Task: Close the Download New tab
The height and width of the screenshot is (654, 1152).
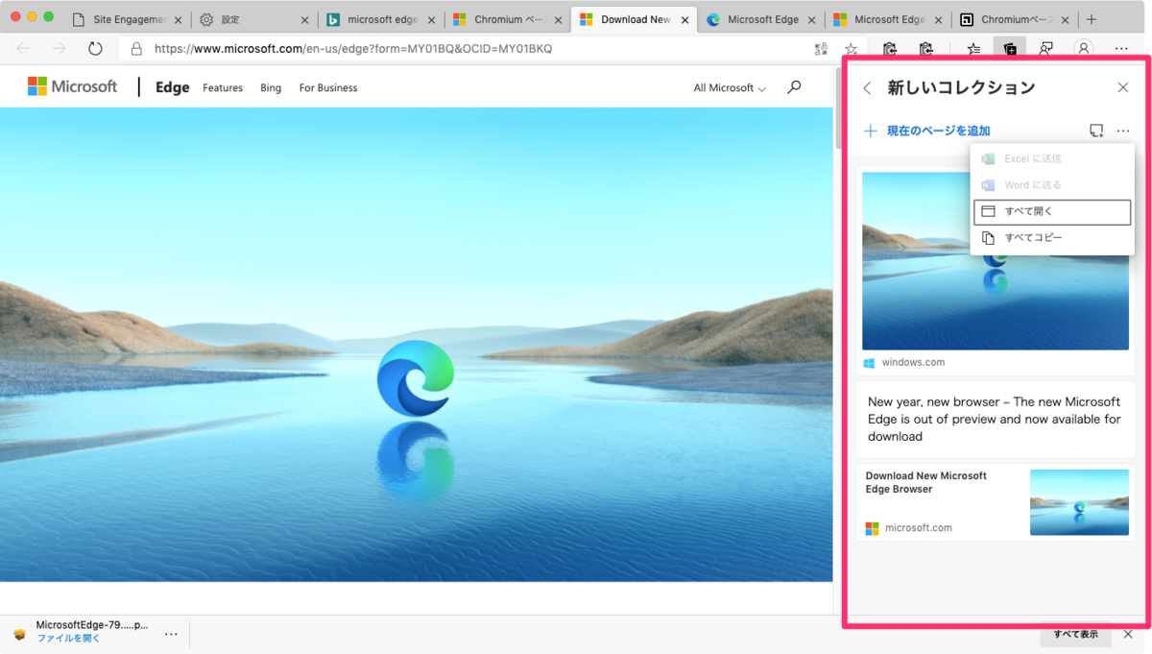Action: click(x=684, y=19)
